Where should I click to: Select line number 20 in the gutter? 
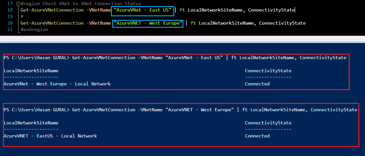click(x=10, y=23)
